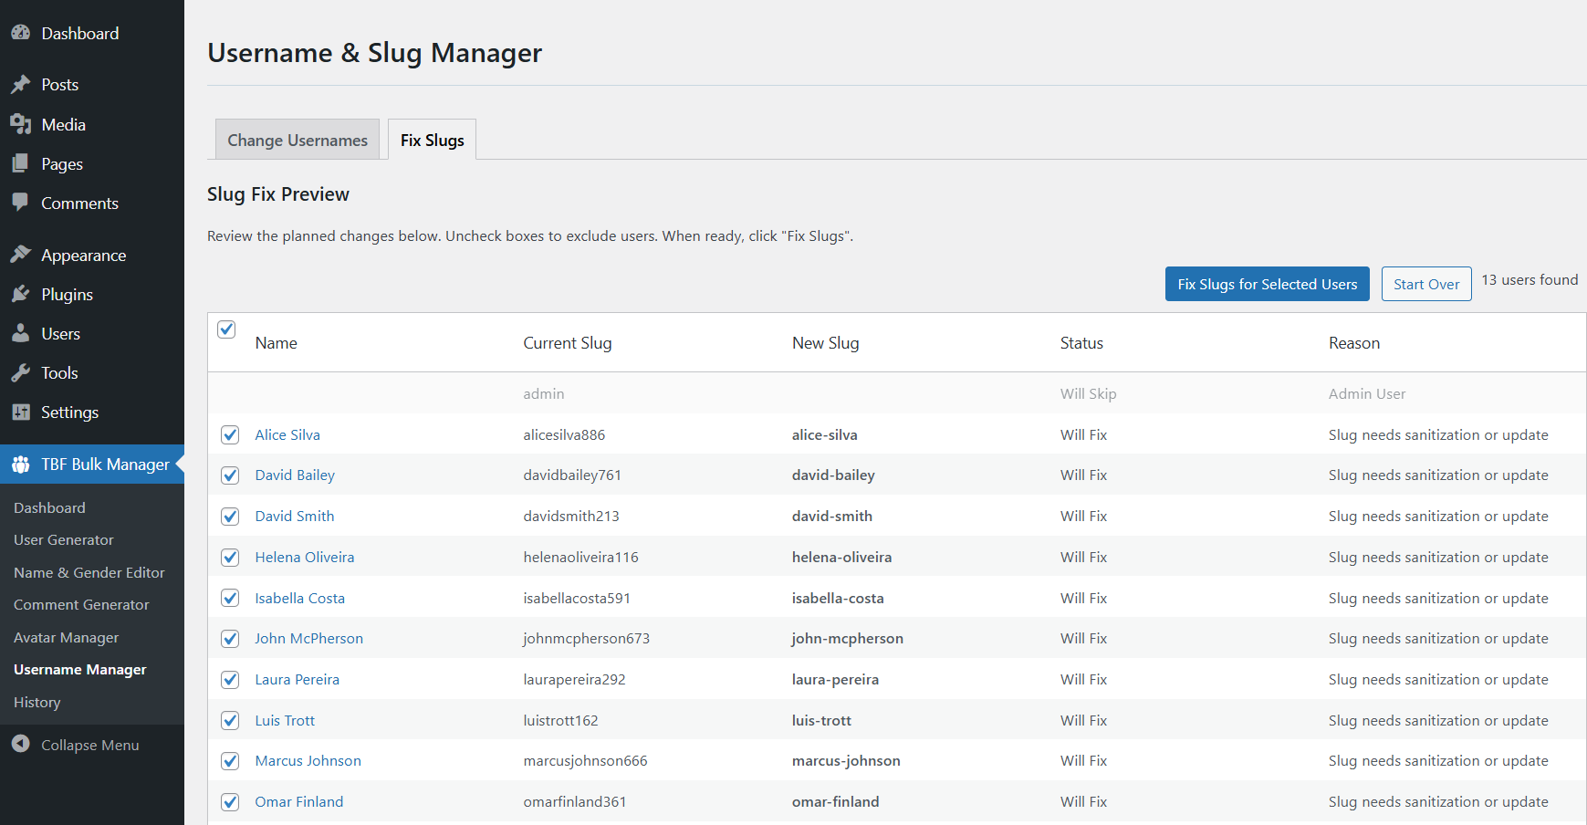The height and width of the screenshot is (825, 1587).
Task: Open Media via its camera icon
Action: (21, 124)
